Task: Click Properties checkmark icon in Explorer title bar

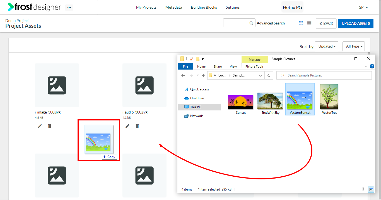Action: click(x=191, y=59)
